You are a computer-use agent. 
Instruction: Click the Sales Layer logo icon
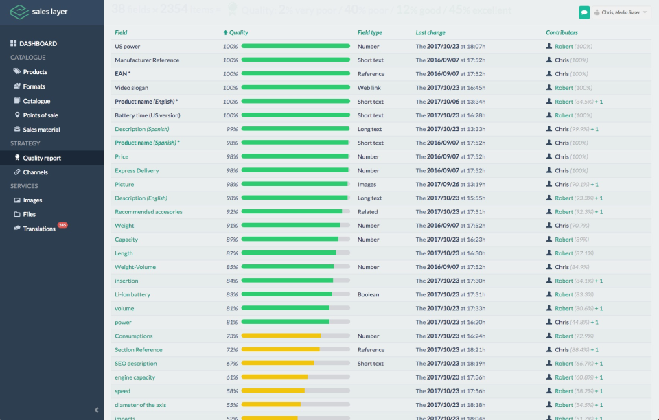point(19,12)
